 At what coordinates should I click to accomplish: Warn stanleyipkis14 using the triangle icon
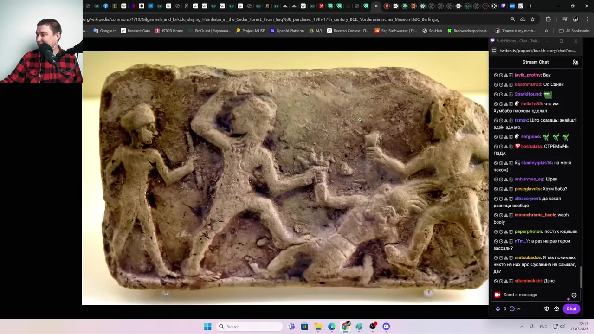click(x=506, y=163)
